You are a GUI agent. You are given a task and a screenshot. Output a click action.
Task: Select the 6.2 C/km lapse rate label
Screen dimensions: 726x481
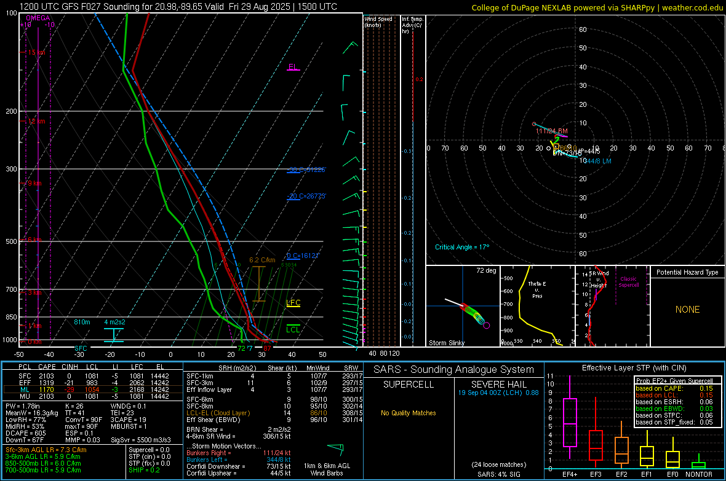click(x=262, y=260)
